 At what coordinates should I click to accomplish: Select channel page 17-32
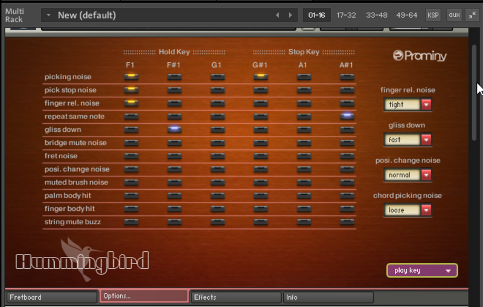(346, 15)
